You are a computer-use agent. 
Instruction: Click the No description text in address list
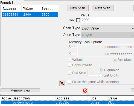pyautogui.click(x=23, y=102)
